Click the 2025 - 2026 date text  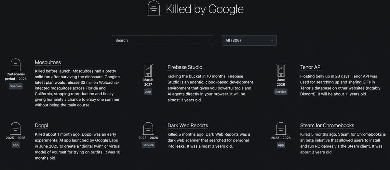(16, 138)
